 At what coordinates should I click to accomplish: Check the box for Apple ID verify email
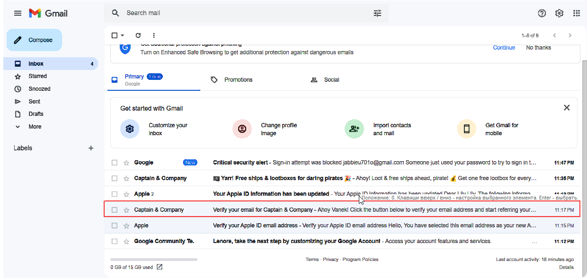pyautogui.click(x=115, y=226)
